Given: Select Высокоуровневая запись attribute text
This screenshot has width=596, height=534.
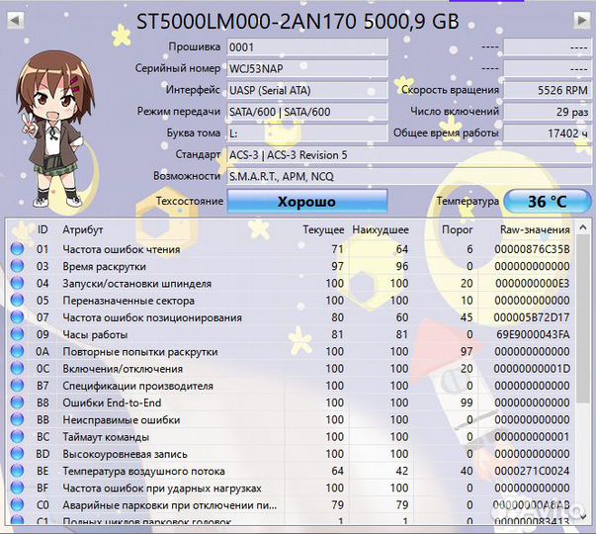Looking at the screenshot, I should [x=125, y=454].
